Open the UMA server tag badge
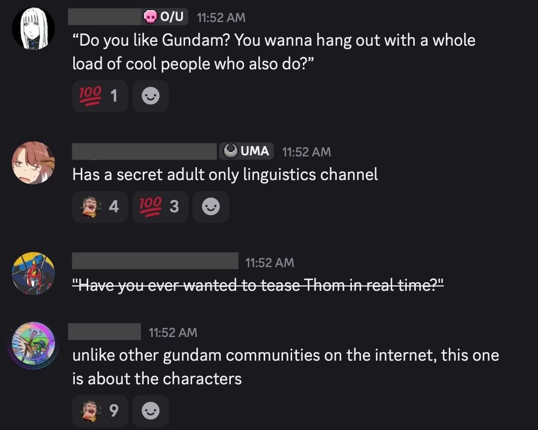The image size is (538, 430). coord(246,151)
